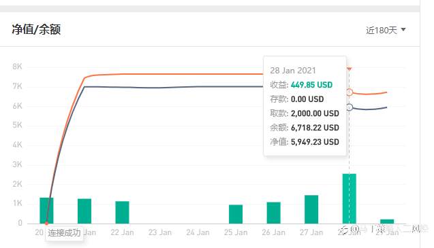The height and width of the screenshot is (248, 434).
Task: Select the green profit bar for 25 Jan
Action: pos(236,214)
